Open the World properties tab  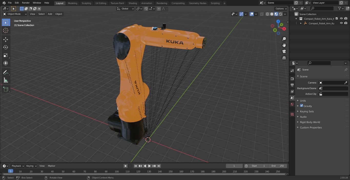[x=292, y=104]
